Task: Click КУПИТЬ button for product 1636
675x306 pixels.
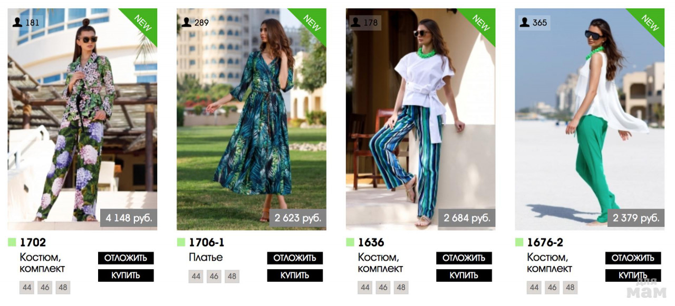Action: tap(464, 275)
